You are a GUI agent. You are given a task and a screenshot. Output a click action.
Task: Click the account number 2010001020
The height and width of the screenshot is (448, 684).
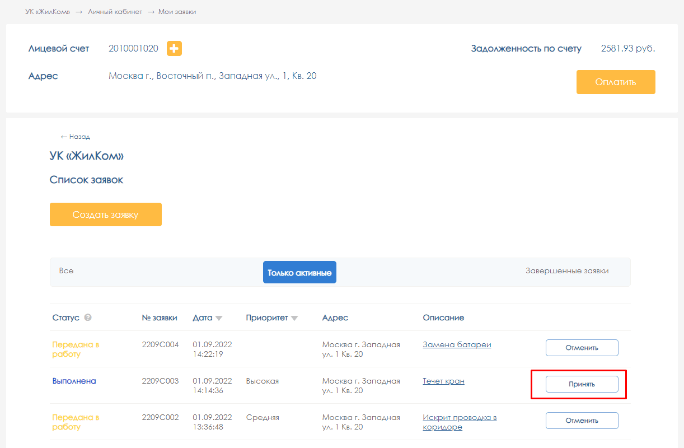(133, 49)
